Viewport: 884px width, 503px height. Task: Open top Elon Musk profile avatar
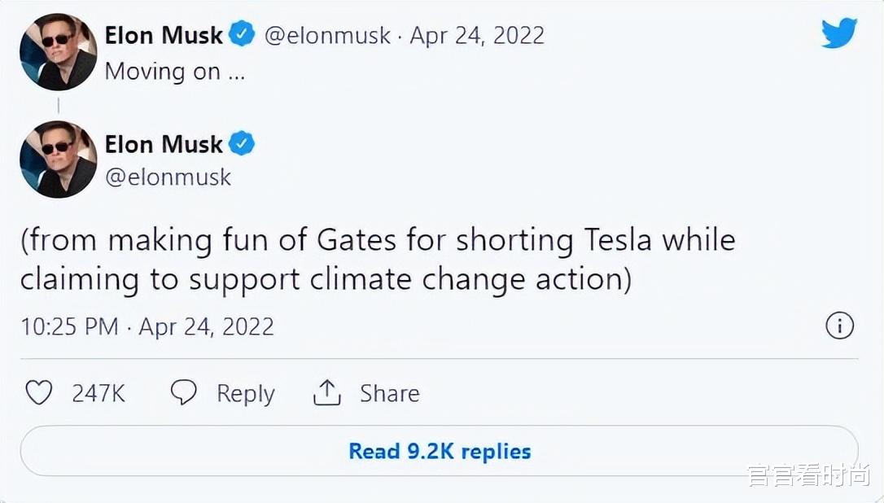58,51
